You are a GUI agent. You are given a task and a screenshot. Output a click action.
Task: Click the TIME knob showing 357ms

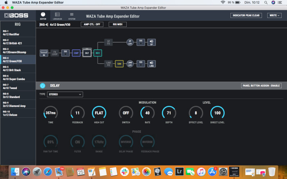click(x=50, y=113)
